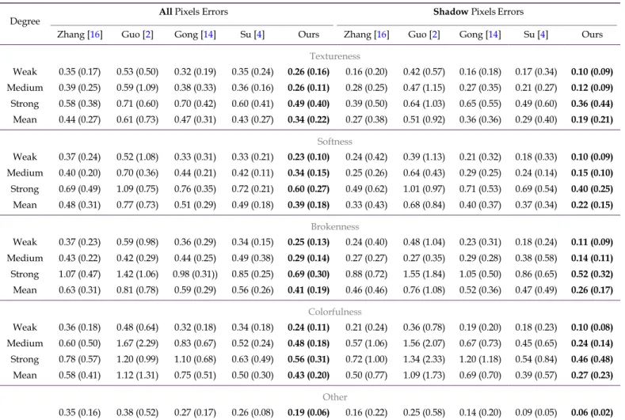Click the bold value 0.26 (0.16)
625x420 pixels.
pos(308,72)
